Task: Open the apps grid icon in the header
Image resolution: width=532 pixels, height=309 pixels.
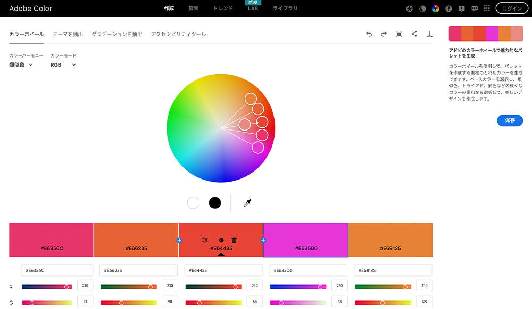Action: point(486,8)
